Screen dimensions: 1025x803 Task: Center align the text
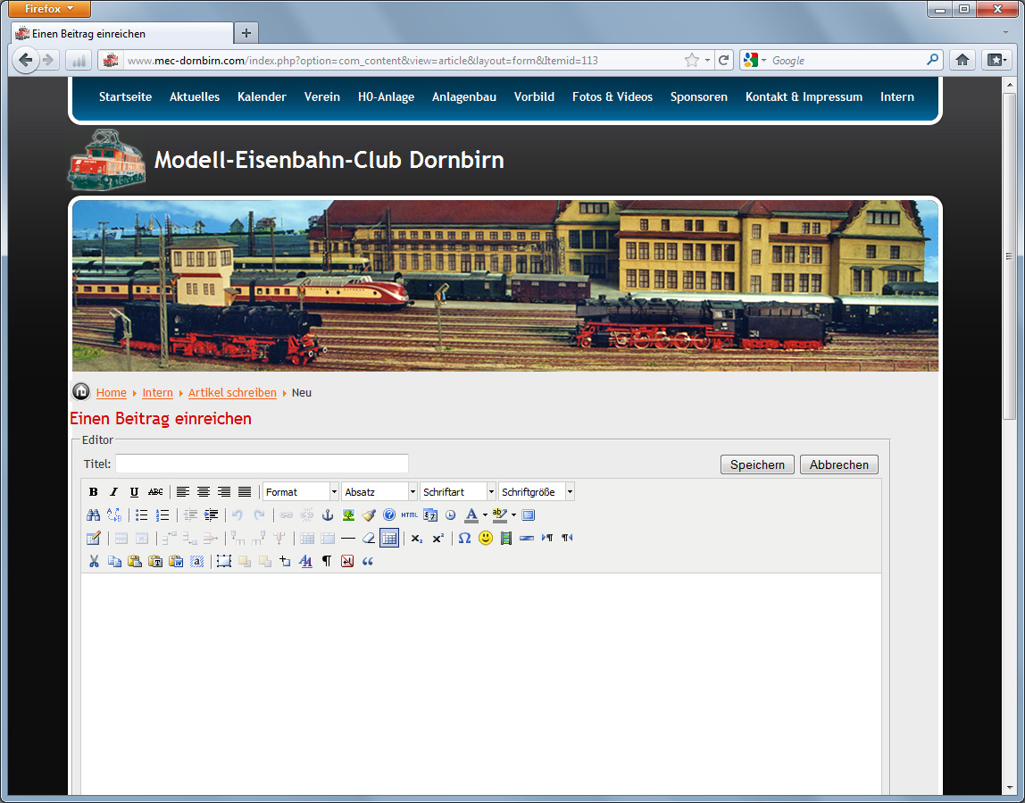pyautogui.click(x=204, y=492)
